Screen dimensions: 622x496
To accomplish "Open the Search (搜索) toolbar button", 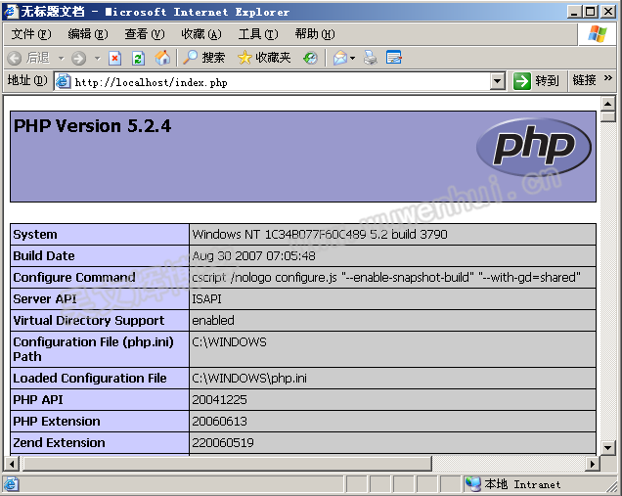I will 203,58.
